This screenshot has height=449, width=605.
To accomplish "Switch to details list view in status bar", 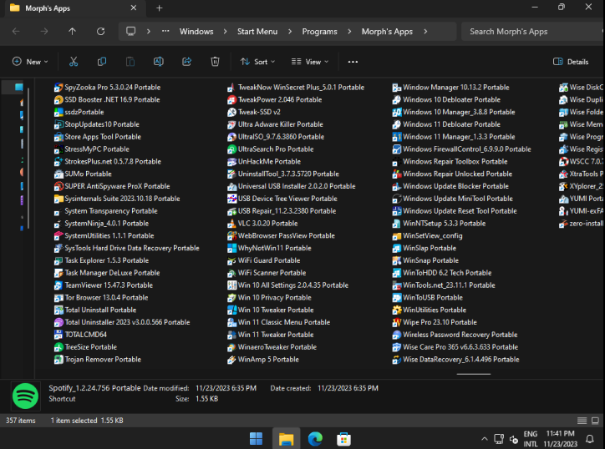I will [582, 421].
